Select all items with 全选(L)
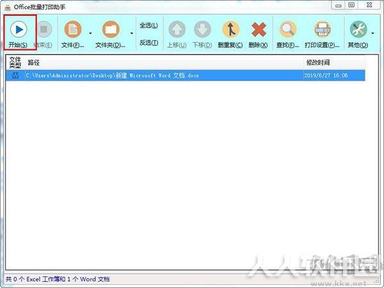 tap(148, 25)
